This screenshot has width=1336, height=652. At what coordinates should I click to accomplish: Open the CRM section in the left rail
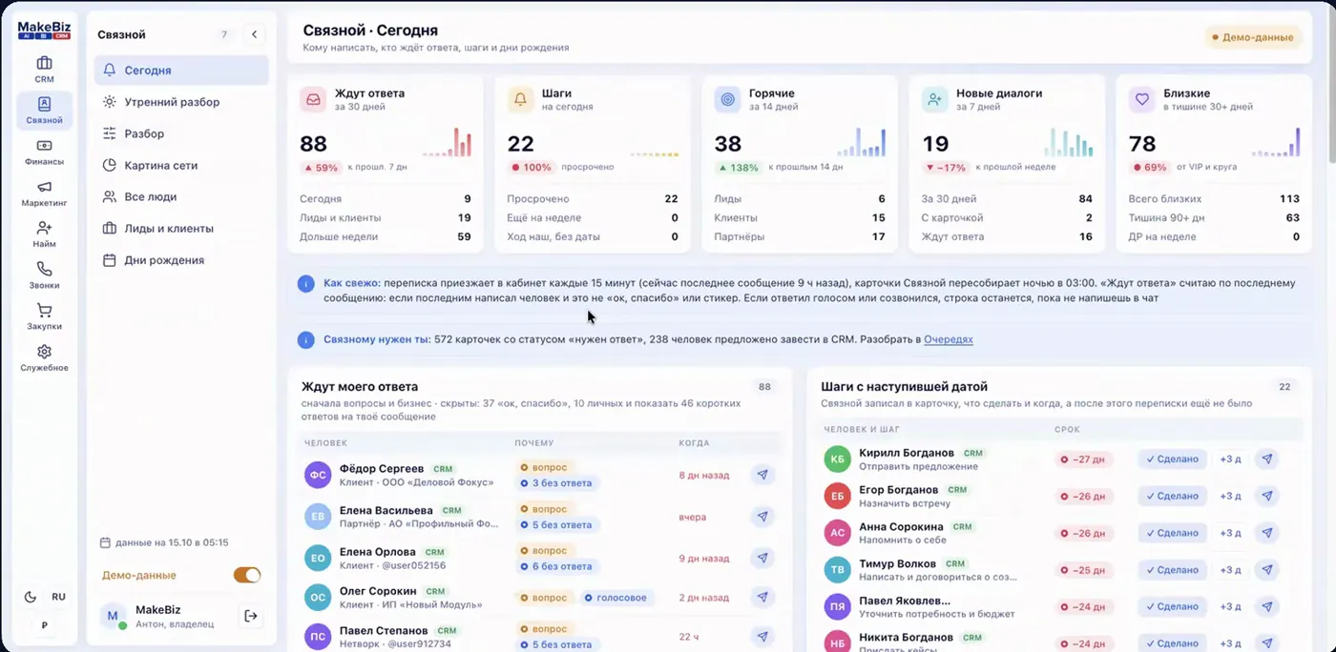coord(44,70)
